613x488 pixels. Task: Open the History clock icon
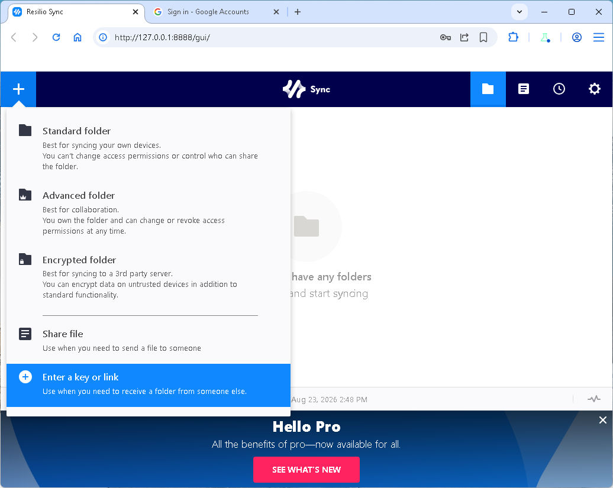point(559,89)
